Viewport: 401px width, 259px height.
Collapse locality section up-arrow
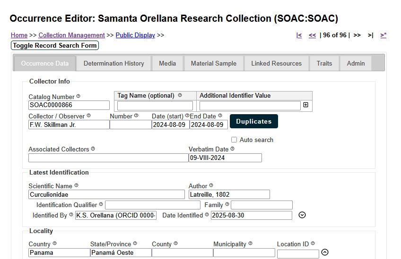[324, 252]
